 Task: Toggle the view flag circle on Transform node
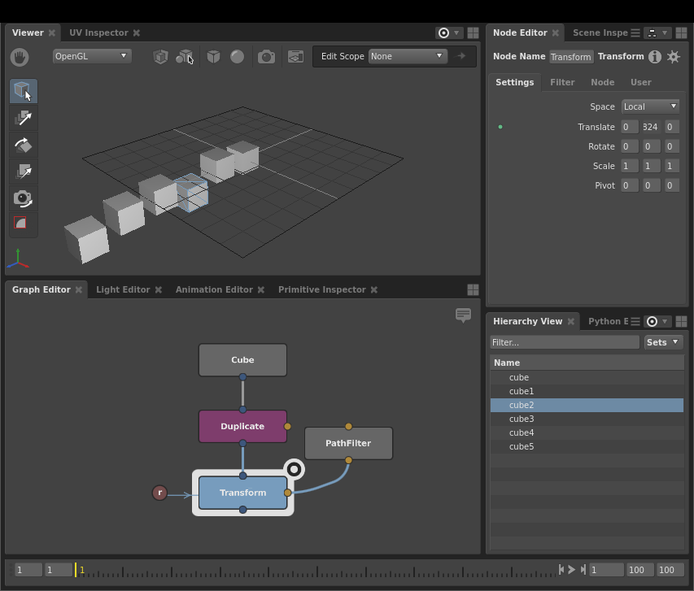coord(295,469)
